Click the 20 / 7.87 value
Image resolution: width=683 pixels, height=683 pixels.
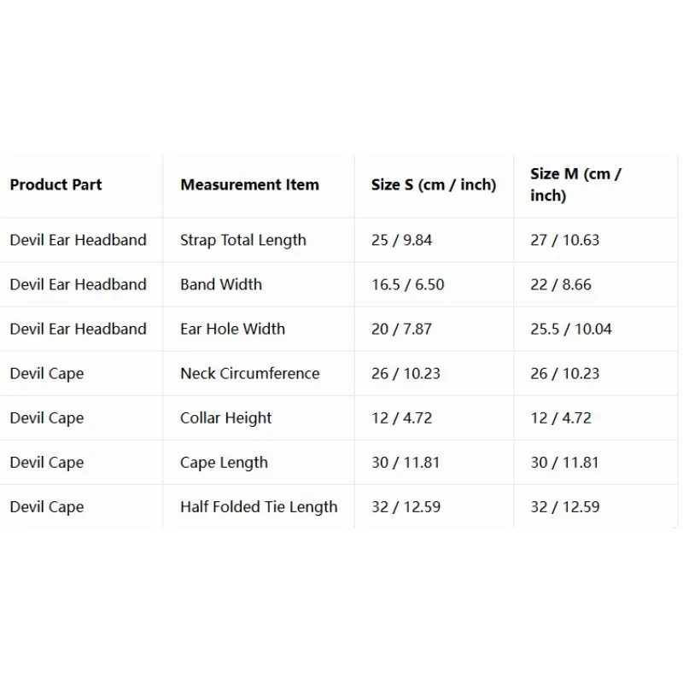click(401, 329)
